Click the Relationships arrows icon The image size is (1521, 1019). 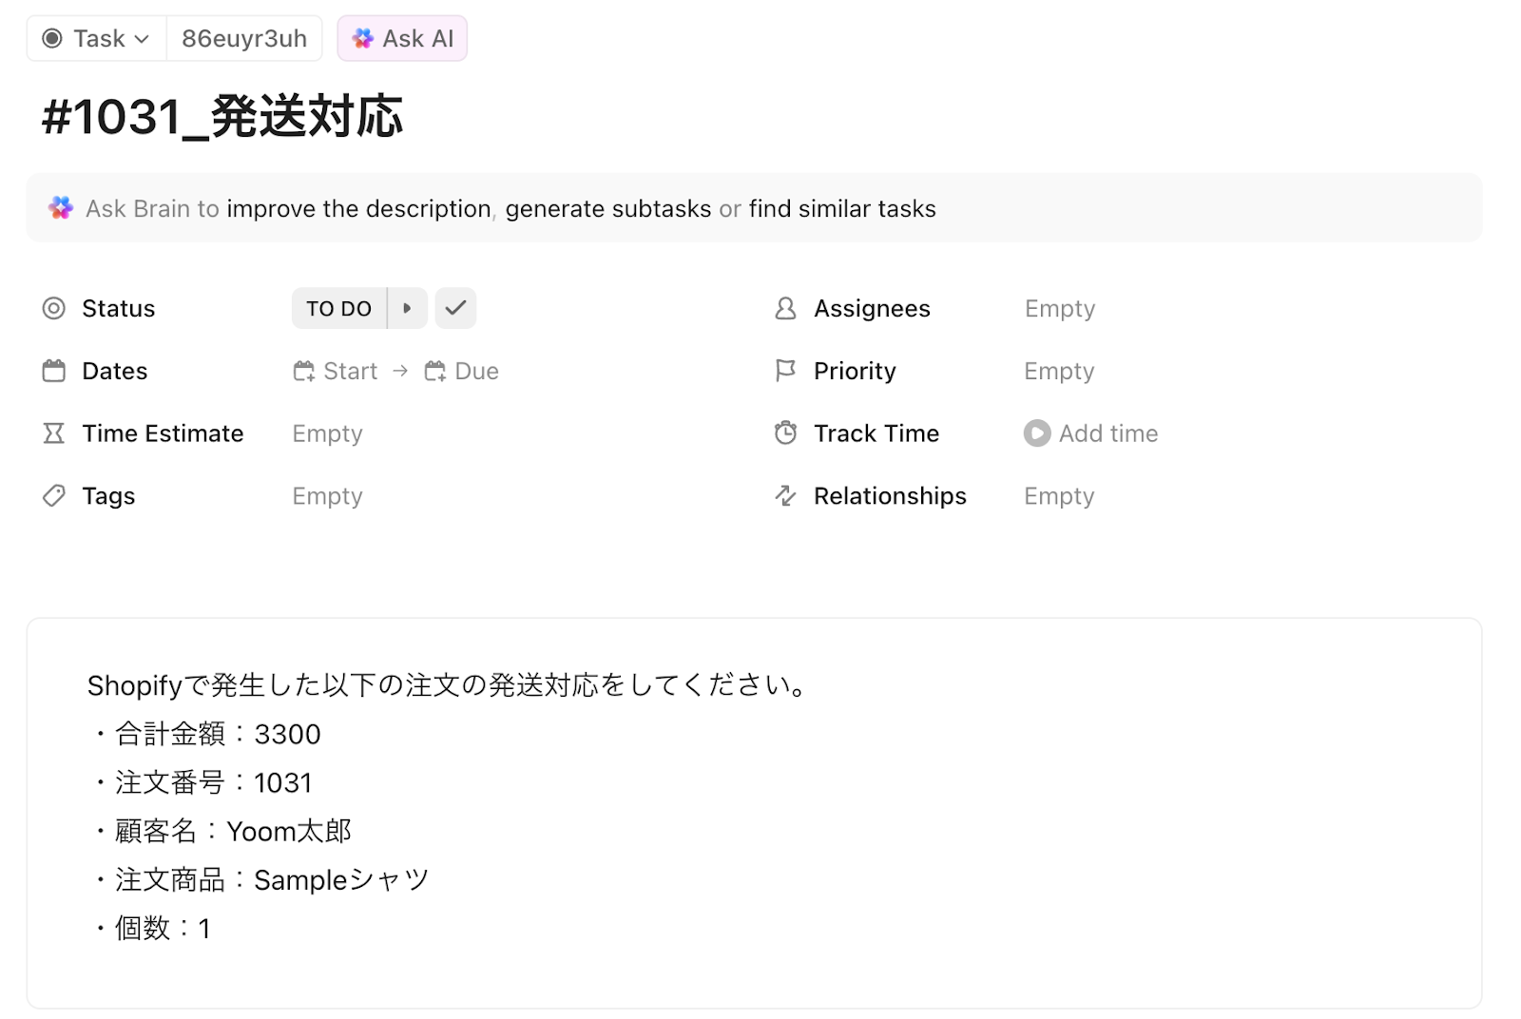click(785, 496)
